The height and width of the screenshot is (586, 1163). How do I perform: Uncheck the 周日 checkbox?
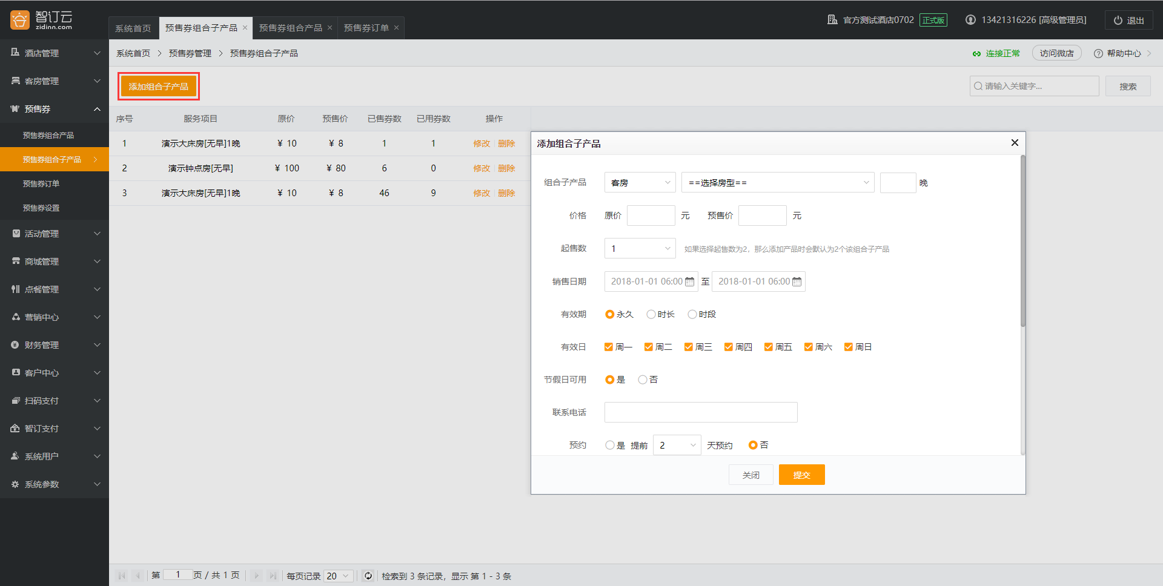click(x=849, y=347)
